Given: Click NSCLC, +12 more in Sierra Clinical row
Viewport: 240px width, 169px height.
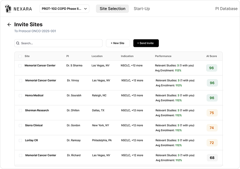Looking at the screenshot, I should 132,125.
